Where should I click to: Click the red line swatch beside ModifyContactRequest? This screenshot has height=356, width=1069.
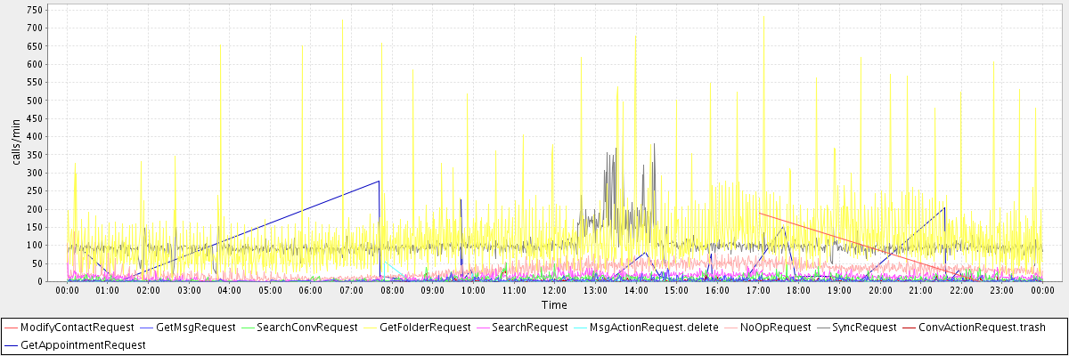point(11,328)
